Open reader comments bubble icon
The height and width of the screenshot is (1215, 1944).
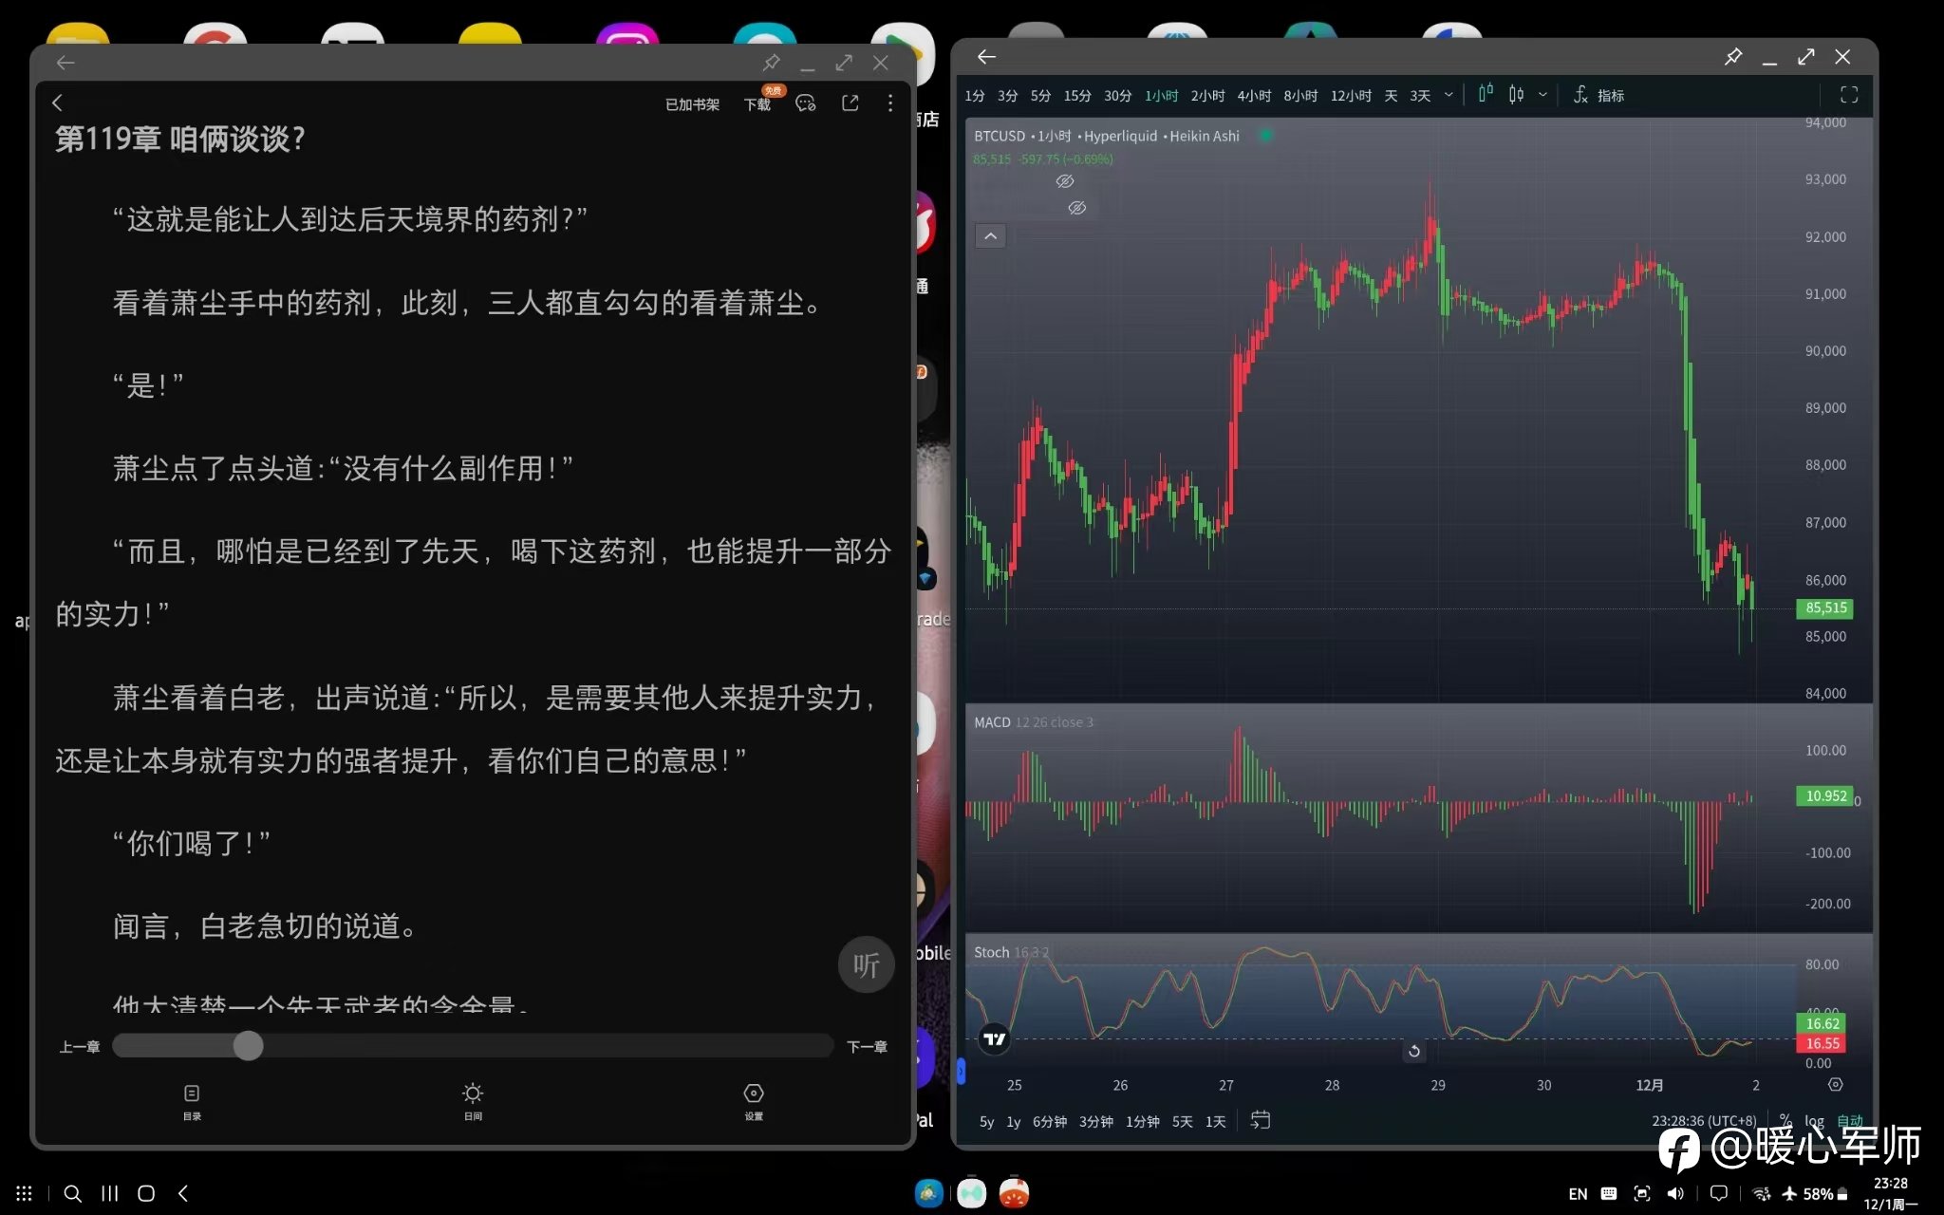806,103
